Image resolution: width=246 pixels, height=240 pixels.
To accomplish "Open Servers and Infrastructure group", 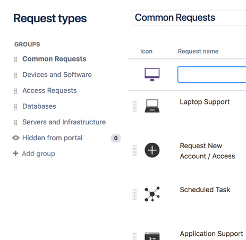I will pyautogui.click(x=64, y=122).
